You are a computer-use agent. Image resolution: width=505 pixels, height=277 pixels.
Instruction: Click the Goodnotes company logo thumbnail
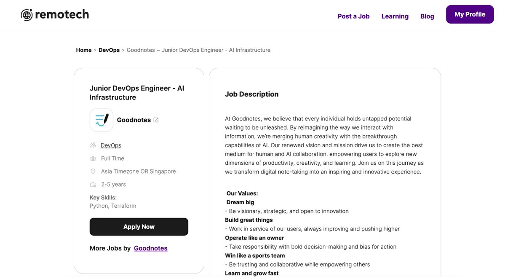coord(102,120)
